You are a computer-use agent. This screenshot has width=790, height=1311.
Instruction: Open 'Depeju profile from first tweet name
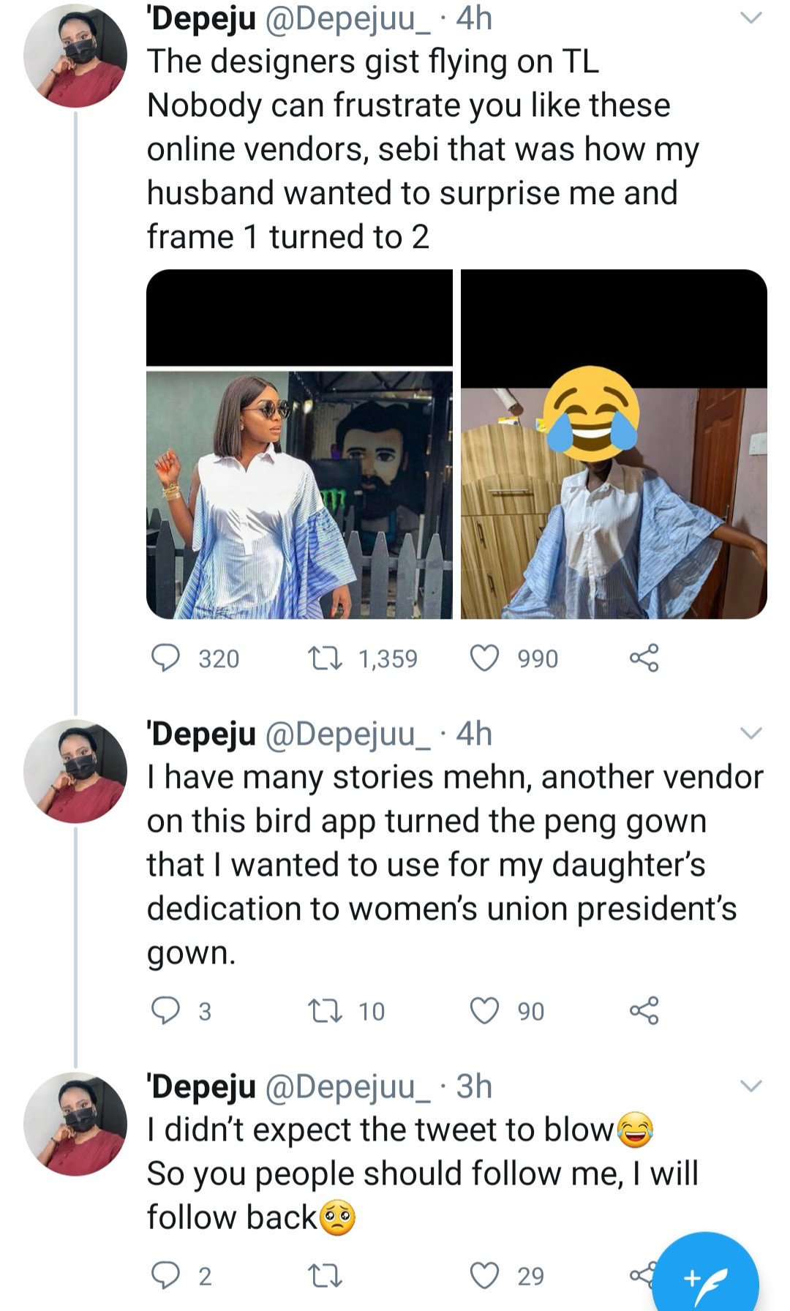(x=202, y=18)
